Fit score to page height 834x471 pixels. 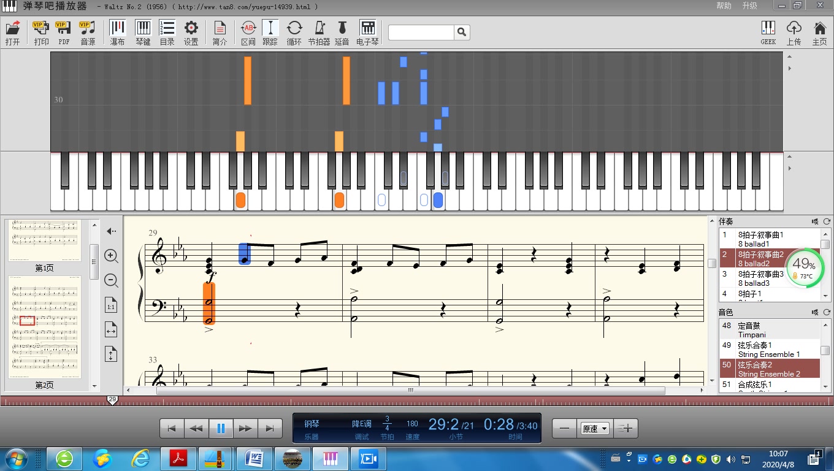(x=111, y=354)
